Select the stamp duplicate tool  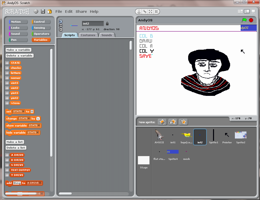point(139,12)
